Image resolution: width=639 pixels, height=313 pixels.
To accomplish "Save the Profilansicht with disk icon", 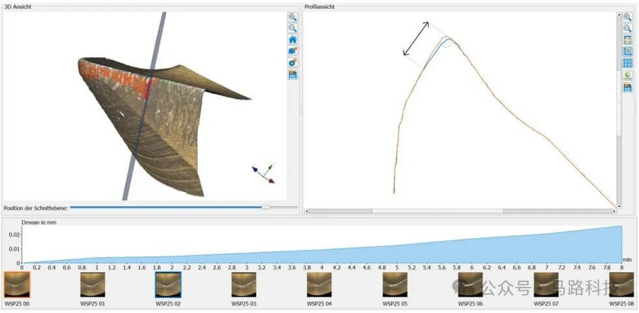I will click(x=627, y=87).
